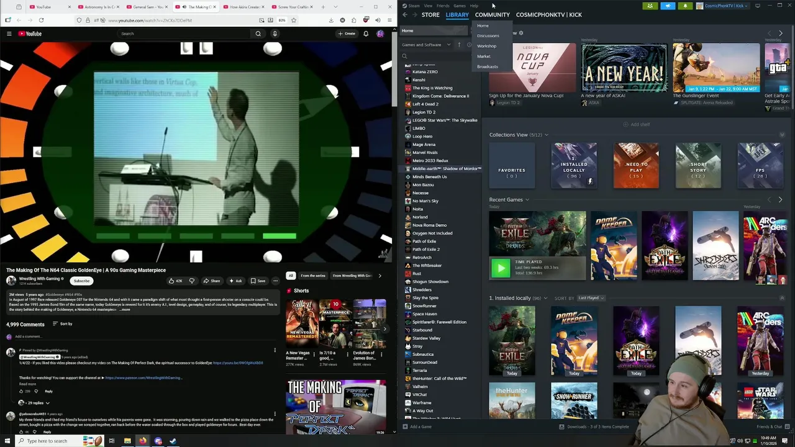Open YouTube notifications bell

pyautogui.click(x=366, y=34)
